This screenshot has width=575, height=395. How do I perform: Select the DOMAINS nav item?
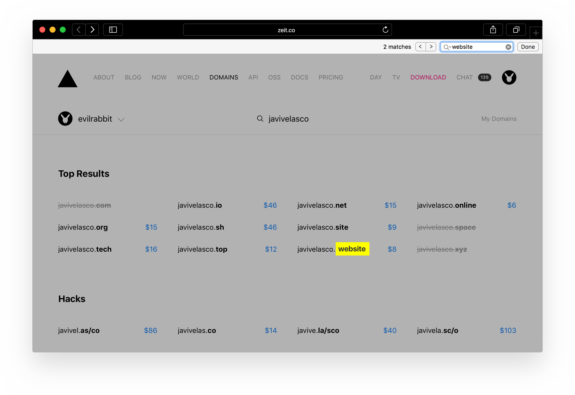[x=224, y=77]
